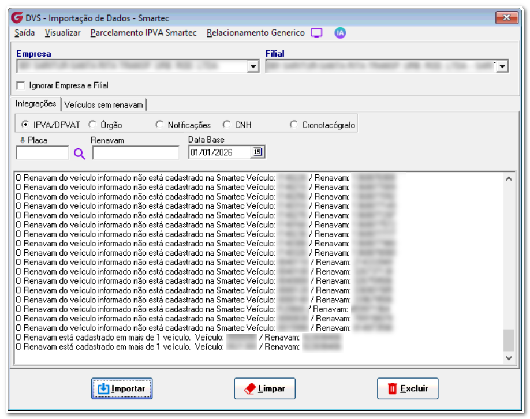Click the small arrow icon before Placa label

click(x=23, y=140)
